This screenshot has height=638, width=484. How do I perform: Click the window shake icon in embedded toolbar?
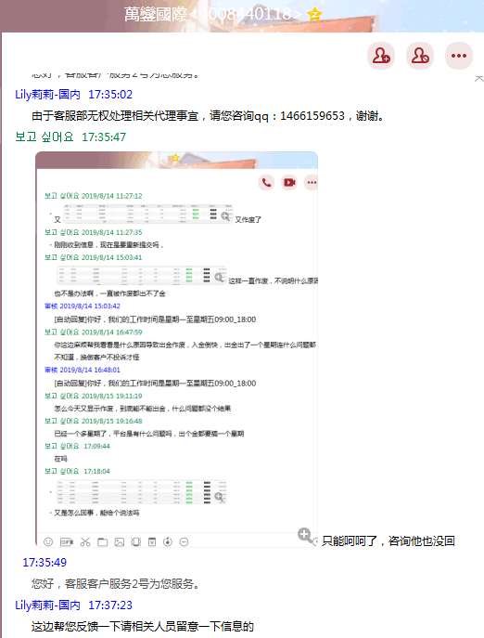[x=135, y=542]
